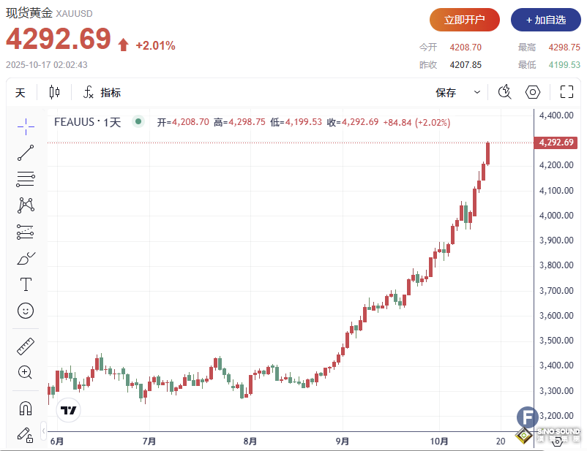Enter fullscreen chart mode
Image resolution: width=587 pixels, height=451 pixels.
[x=567, y=92]
